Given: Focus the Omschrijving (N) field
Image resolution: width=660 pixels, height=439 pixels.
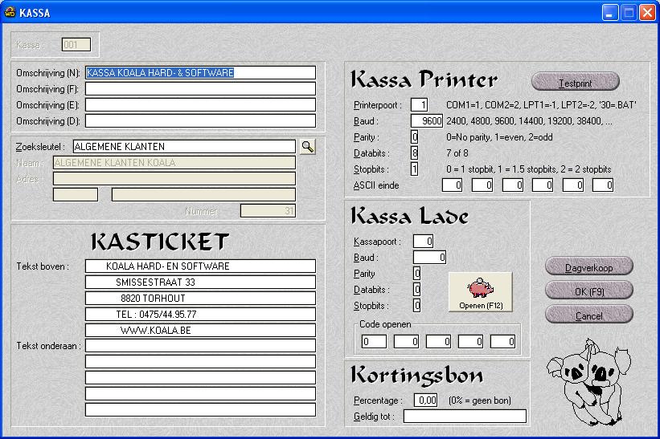Looking at the screenshot, I should point(200,73).
